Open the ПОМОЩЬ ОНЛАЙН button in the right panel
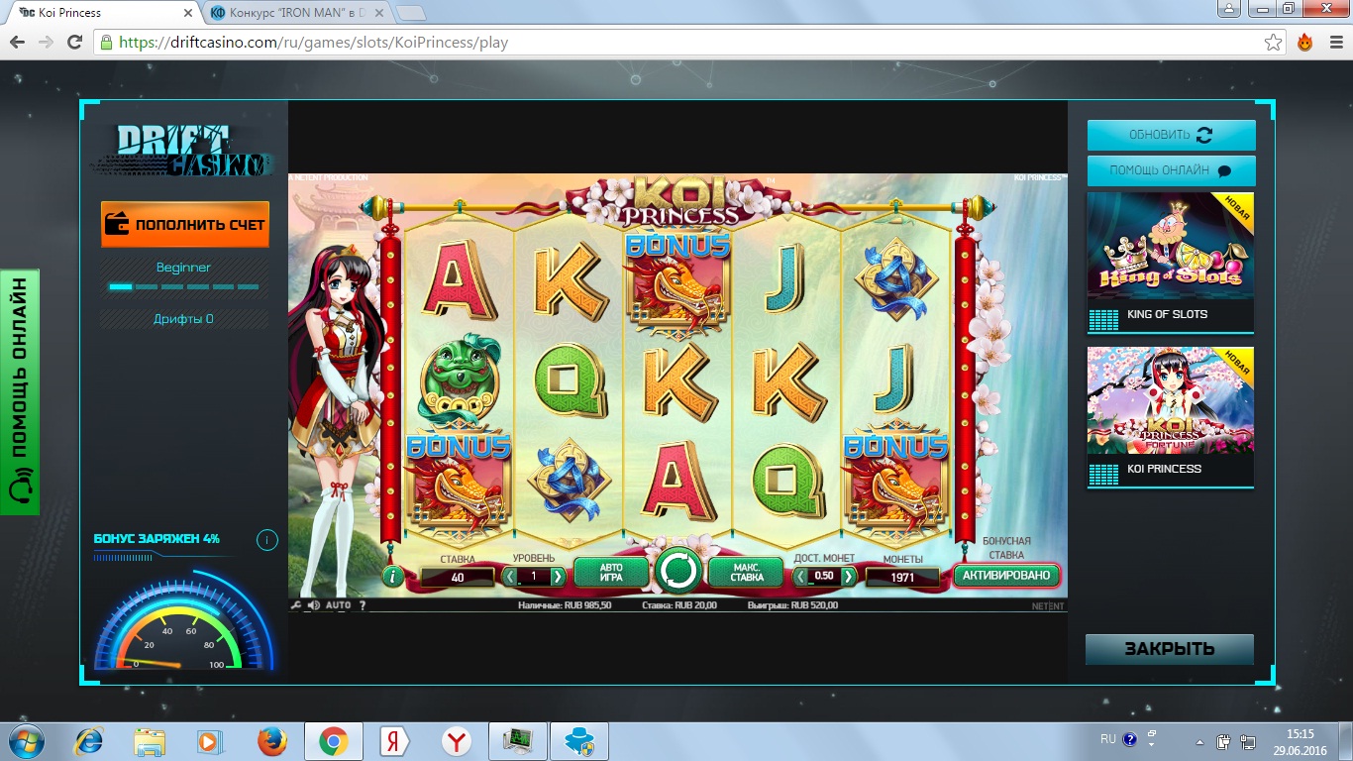 pos(1171,170)
